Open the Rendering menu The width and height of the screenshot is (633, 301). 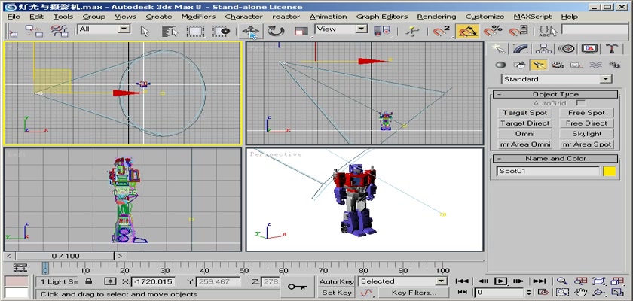436,17
